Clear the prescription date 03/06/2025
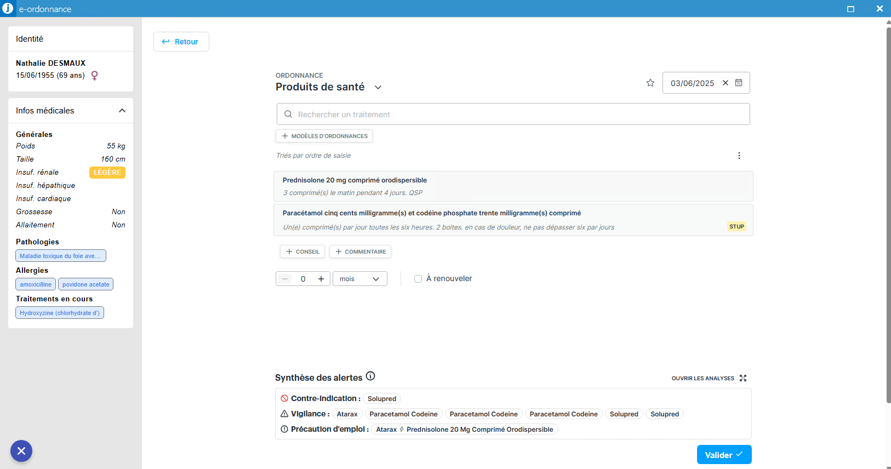Screen dimensions: 891x469 (x=726, y=83)
